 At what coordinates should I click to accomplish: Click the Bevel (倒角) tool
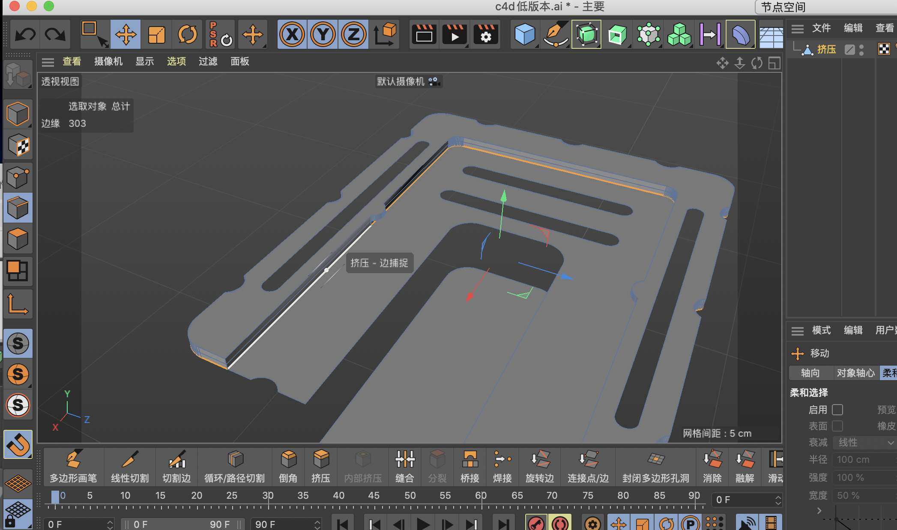[x=288, y=466]
